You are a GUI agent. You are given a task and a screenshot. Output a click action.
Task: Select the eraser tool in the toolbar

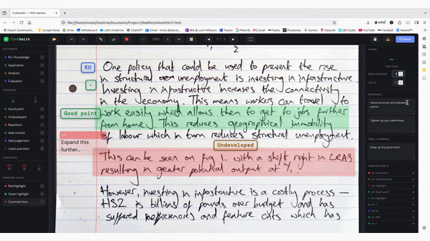tap(114, 39)
